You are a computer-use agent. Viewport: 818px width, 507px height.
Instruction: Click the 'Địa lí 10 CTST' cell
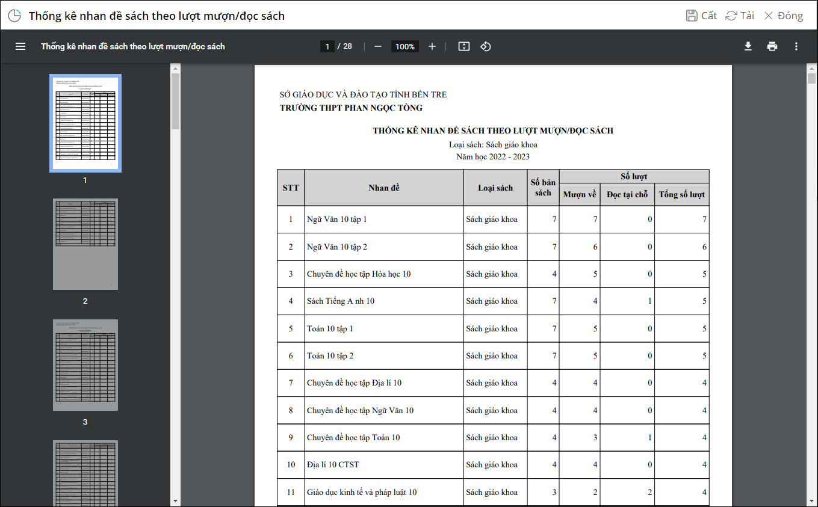384,464
